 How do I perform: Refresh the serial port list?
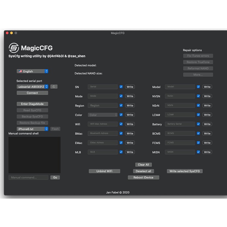54,87
